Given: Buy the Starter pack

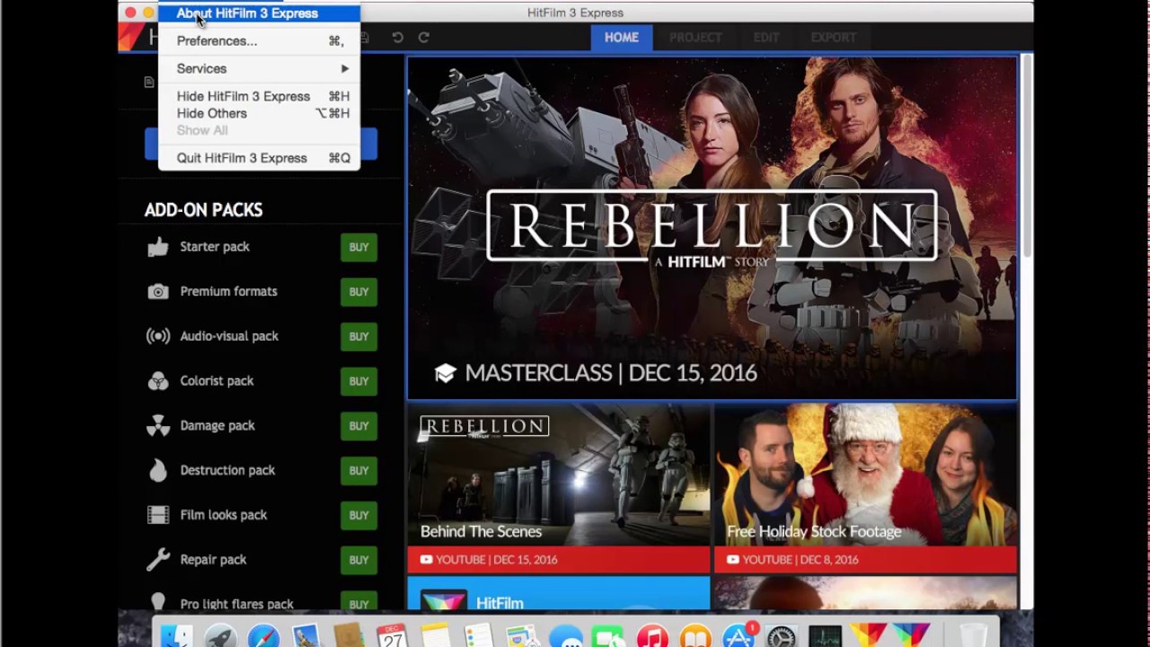Looking at the screenshot, I should pos(358,247).
